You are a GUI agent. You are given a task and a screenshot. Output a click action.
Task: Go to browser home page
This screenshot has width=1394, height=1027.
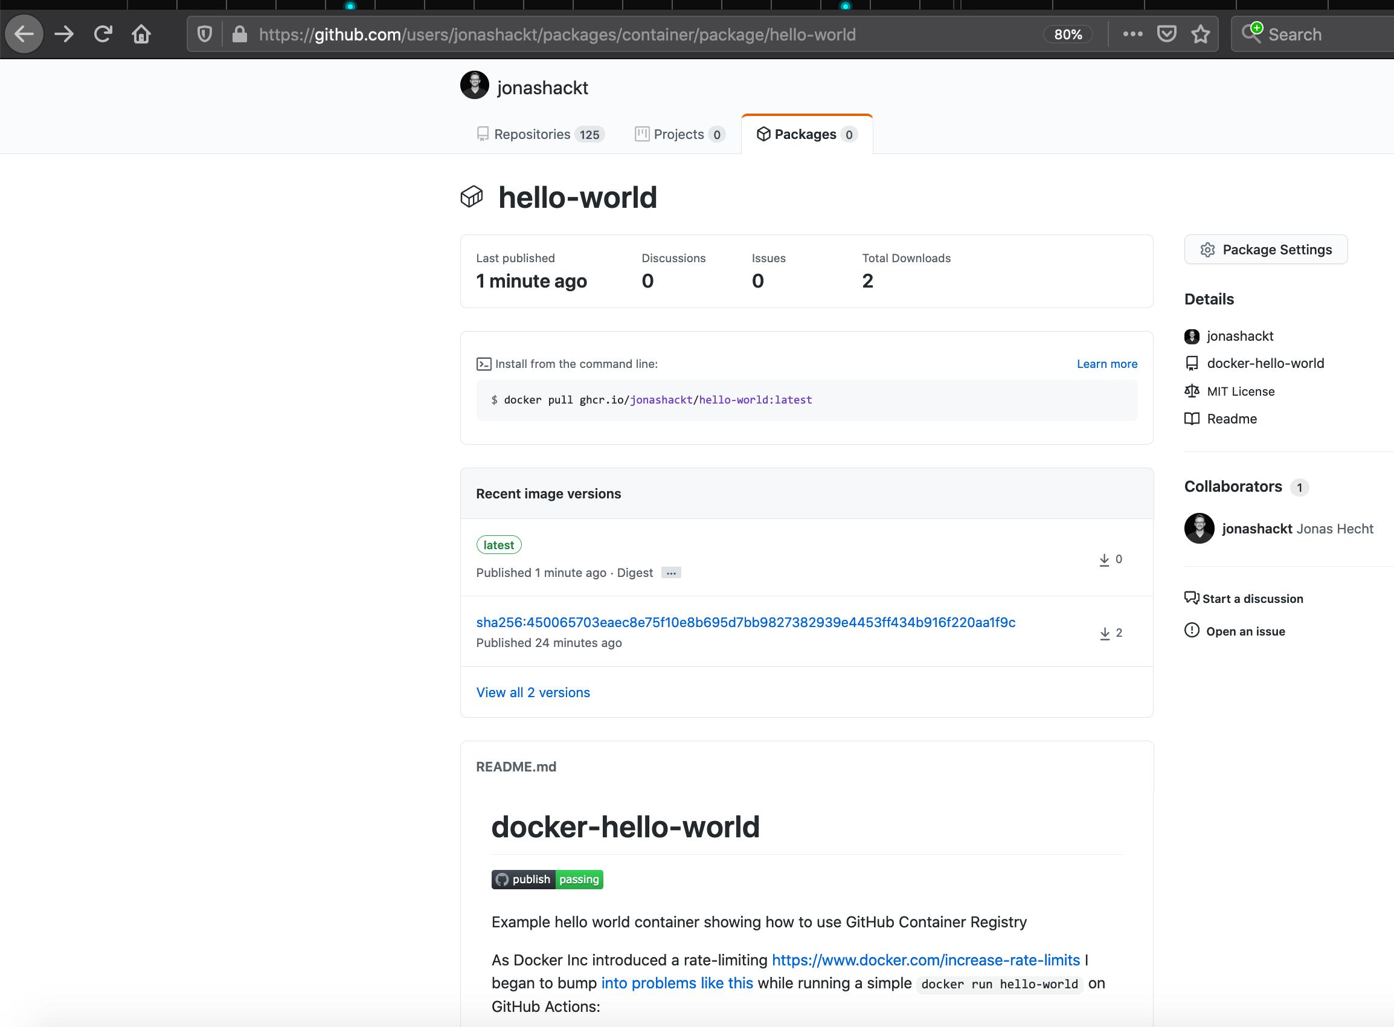141,34
